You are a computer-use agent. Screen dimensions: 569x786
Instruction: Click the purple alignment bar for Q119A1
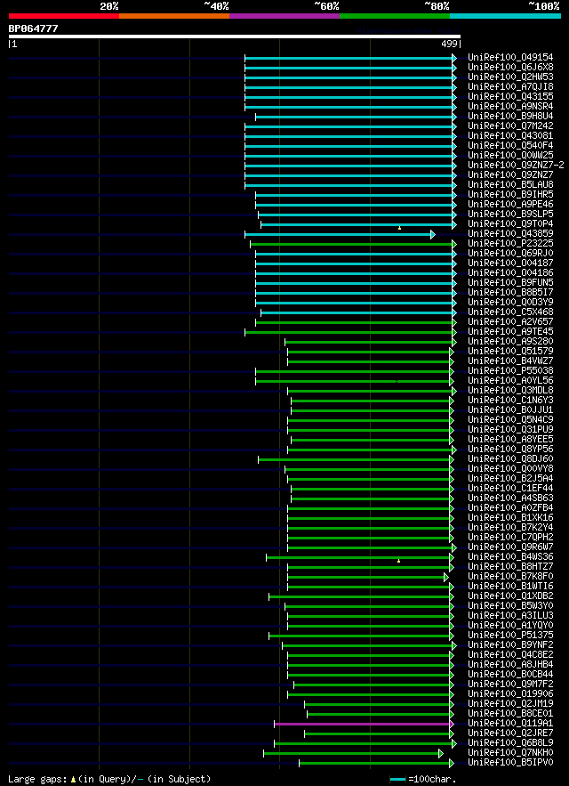pyautogui.click(x=362, y=724)
